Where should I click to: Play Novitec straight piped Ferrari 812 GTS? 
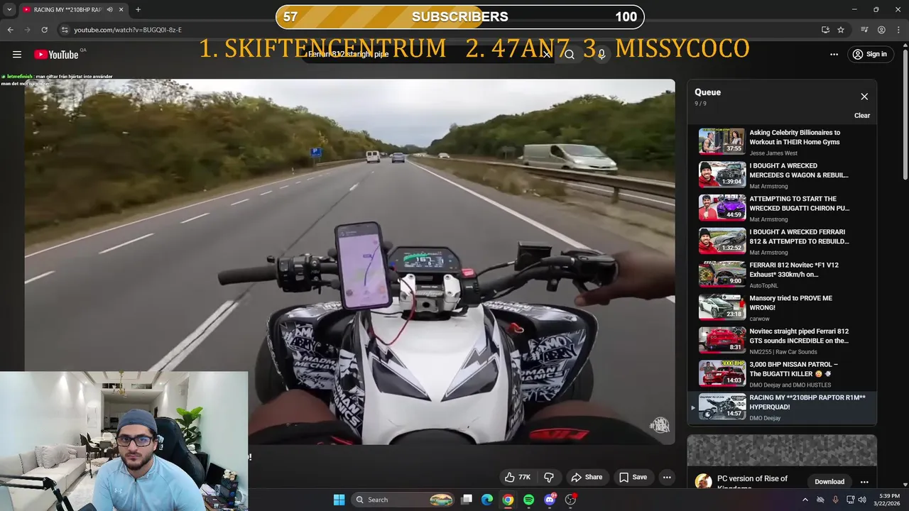click(x=782, y=341)
